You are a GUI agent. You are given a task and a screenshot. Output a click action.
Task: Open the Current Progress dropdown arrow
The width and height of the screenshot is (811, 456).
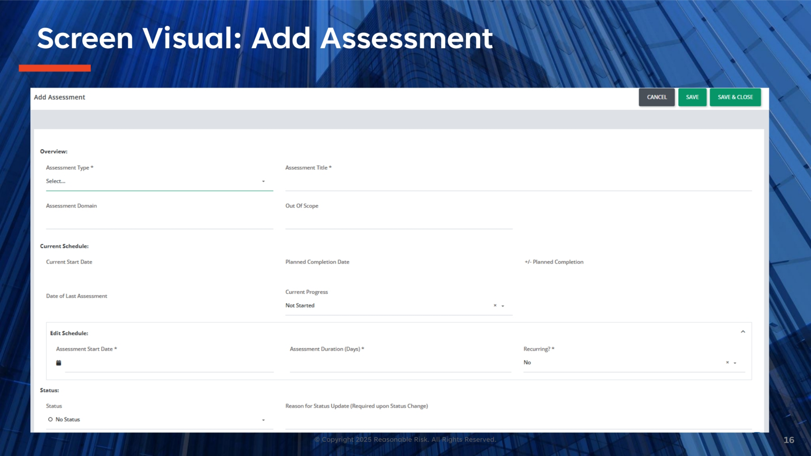pos(503,306)
